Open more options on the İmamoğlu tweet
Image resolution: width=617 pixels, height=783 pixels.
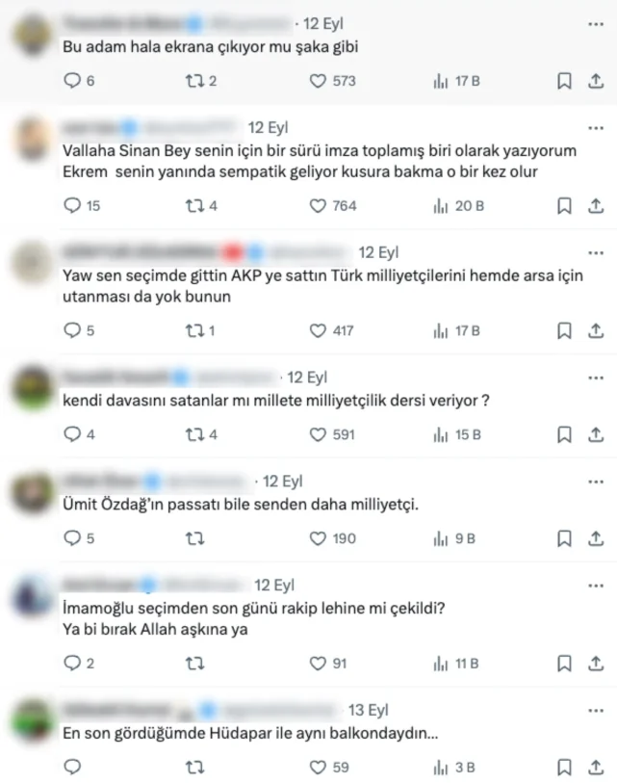(596, 586)
